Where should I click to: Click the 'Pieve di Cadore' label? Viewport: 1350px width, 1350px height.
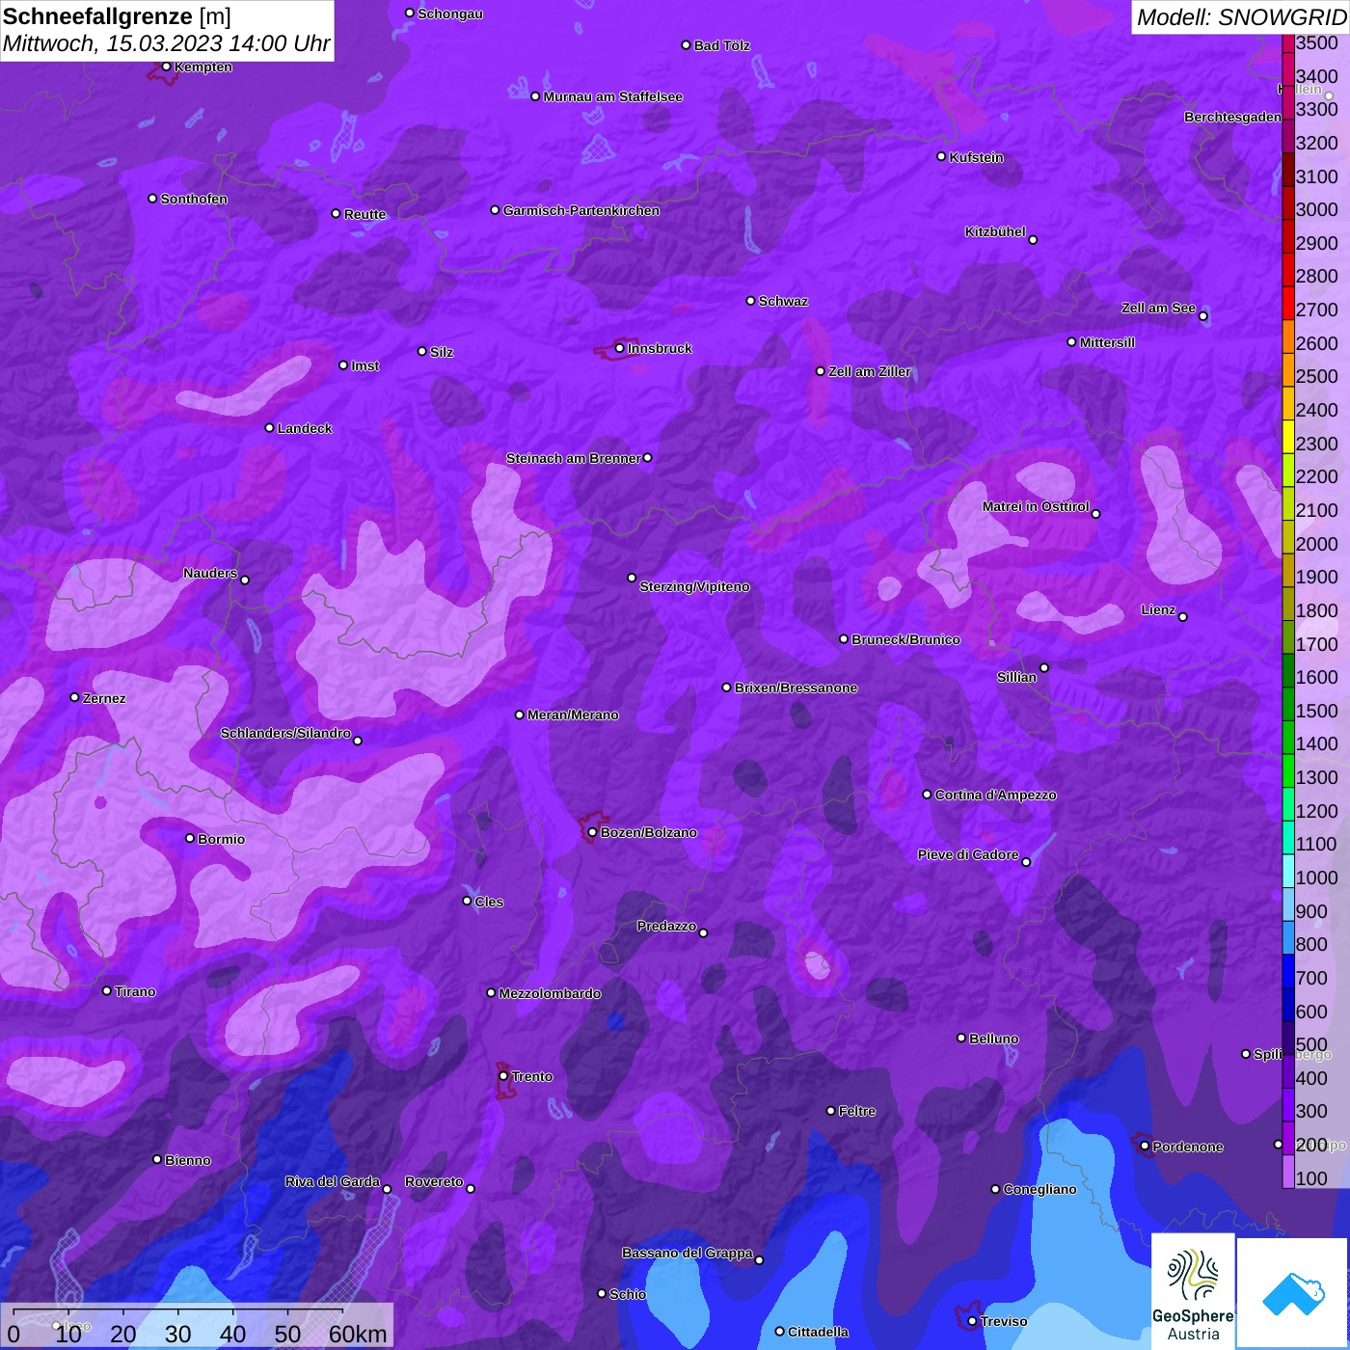(968, 854)
